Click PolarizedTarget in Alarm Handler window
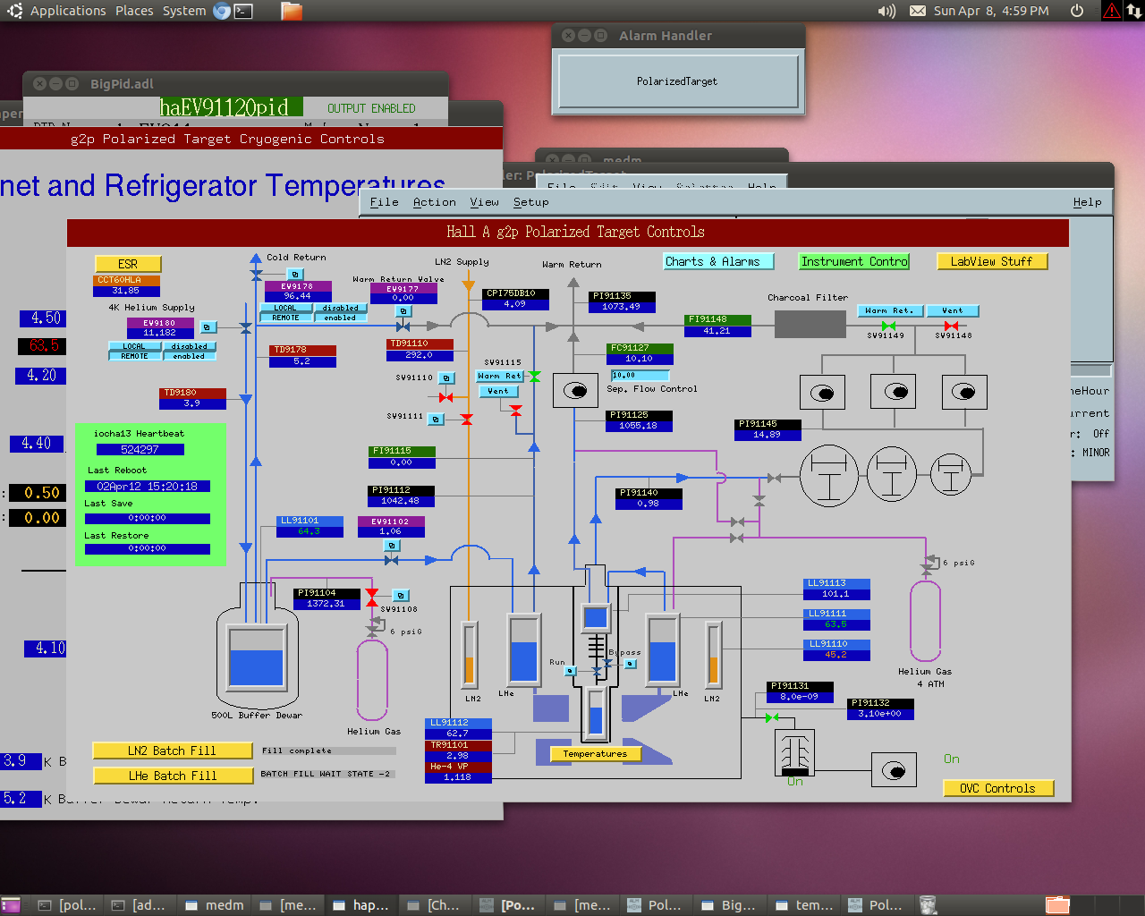This screenshot has width=1145, height=916. pyautogui.click(x=677, y=81)
